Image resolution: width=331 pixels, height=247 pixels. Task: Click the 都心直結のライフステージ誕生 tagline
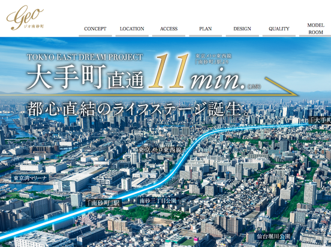click(x=139, y=109)
